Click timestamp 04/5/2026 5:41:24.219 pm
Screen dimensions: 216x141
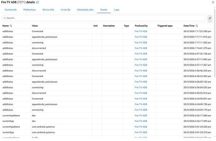[x=197, y=132]
